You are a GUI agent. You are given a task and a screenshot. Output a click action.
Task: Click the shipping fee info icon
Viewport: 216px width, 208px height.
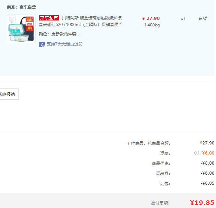[197, 153]
